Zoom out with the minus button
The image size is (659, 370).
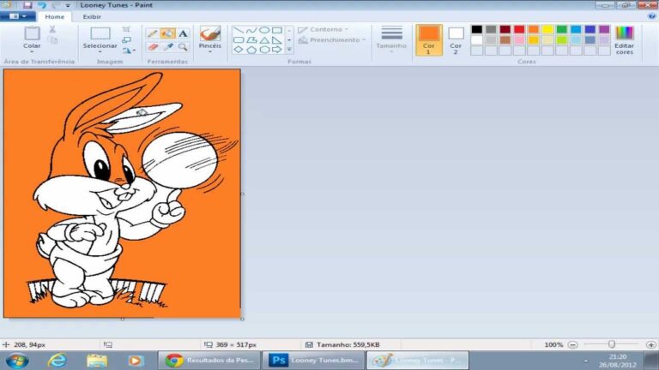pyautogui.click(x=572, y=345)
